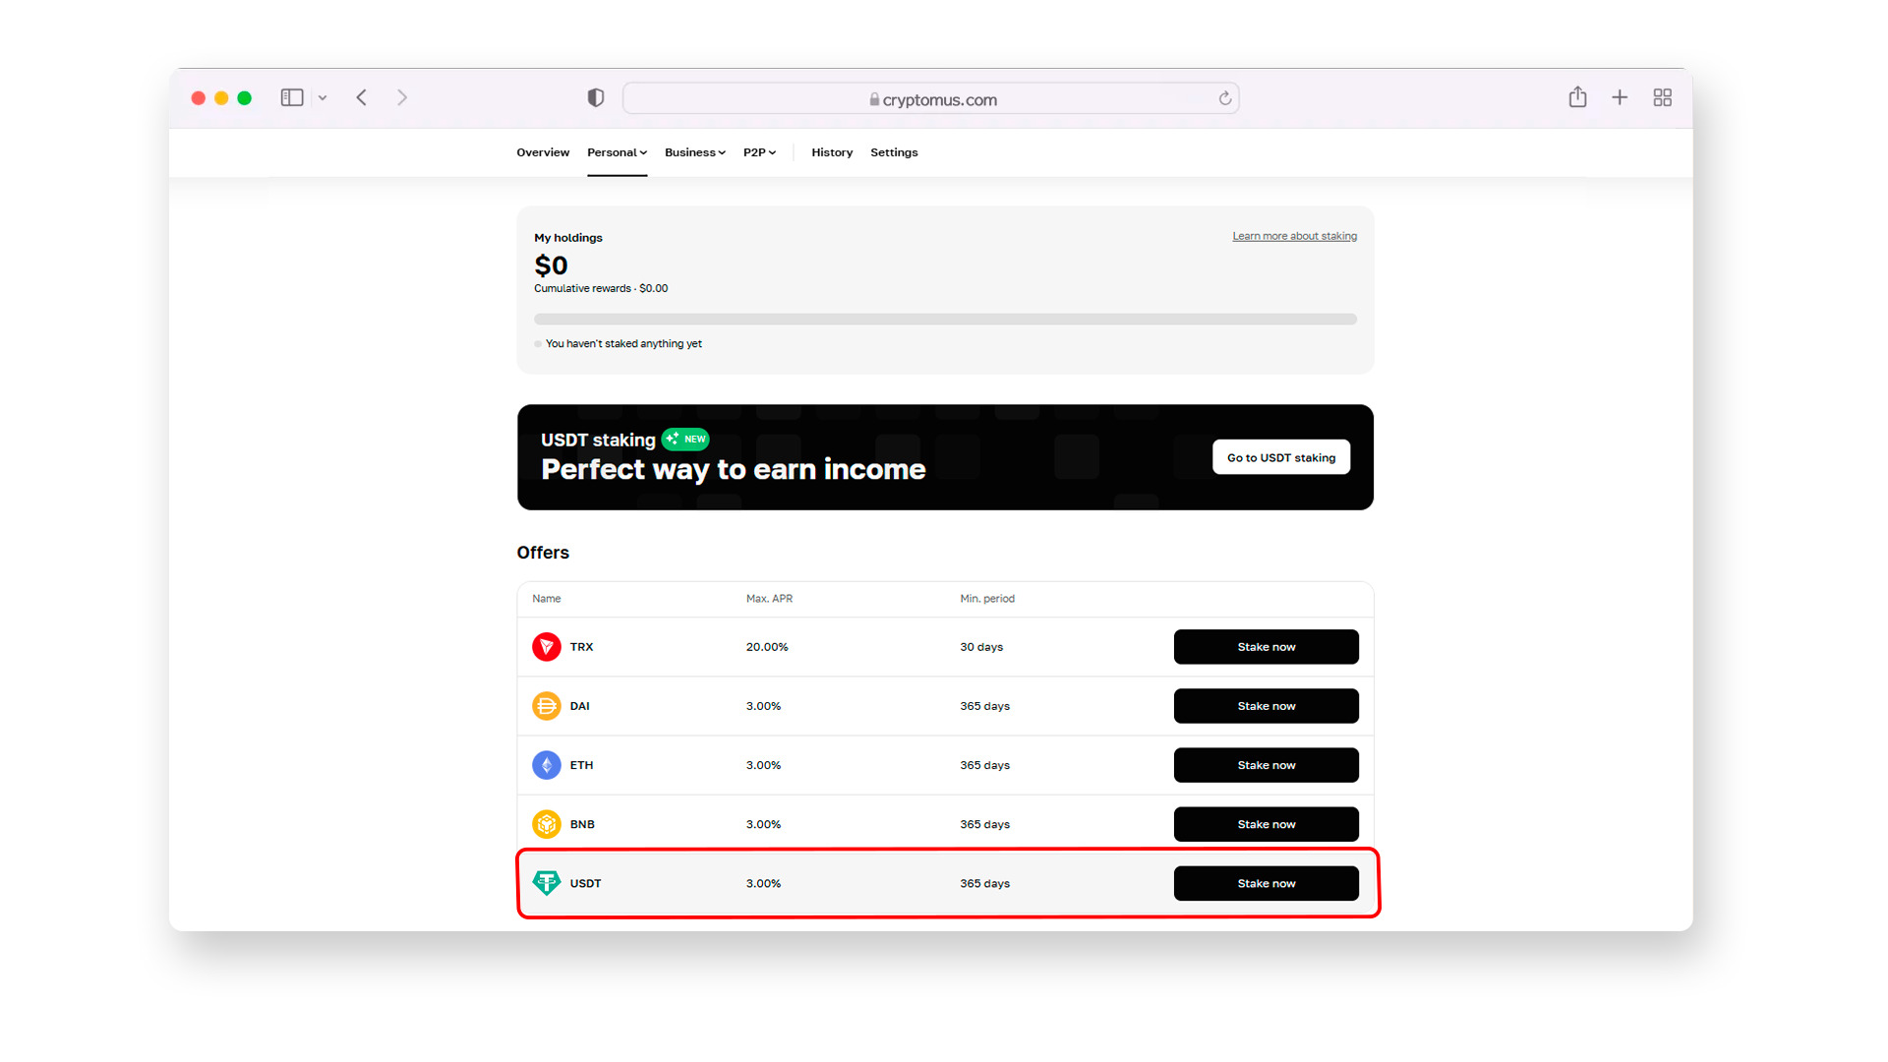Image resolution: width=1888 pixels, height=1062 pixels.
Task: Click the DAI token icon
Action: click(x=545, y=705)
